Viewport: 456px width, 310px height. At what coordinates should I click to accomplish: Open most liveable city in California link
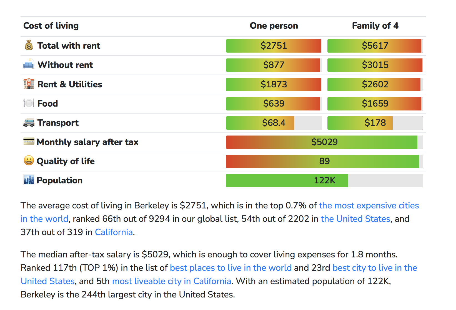(x=172, y=281)
